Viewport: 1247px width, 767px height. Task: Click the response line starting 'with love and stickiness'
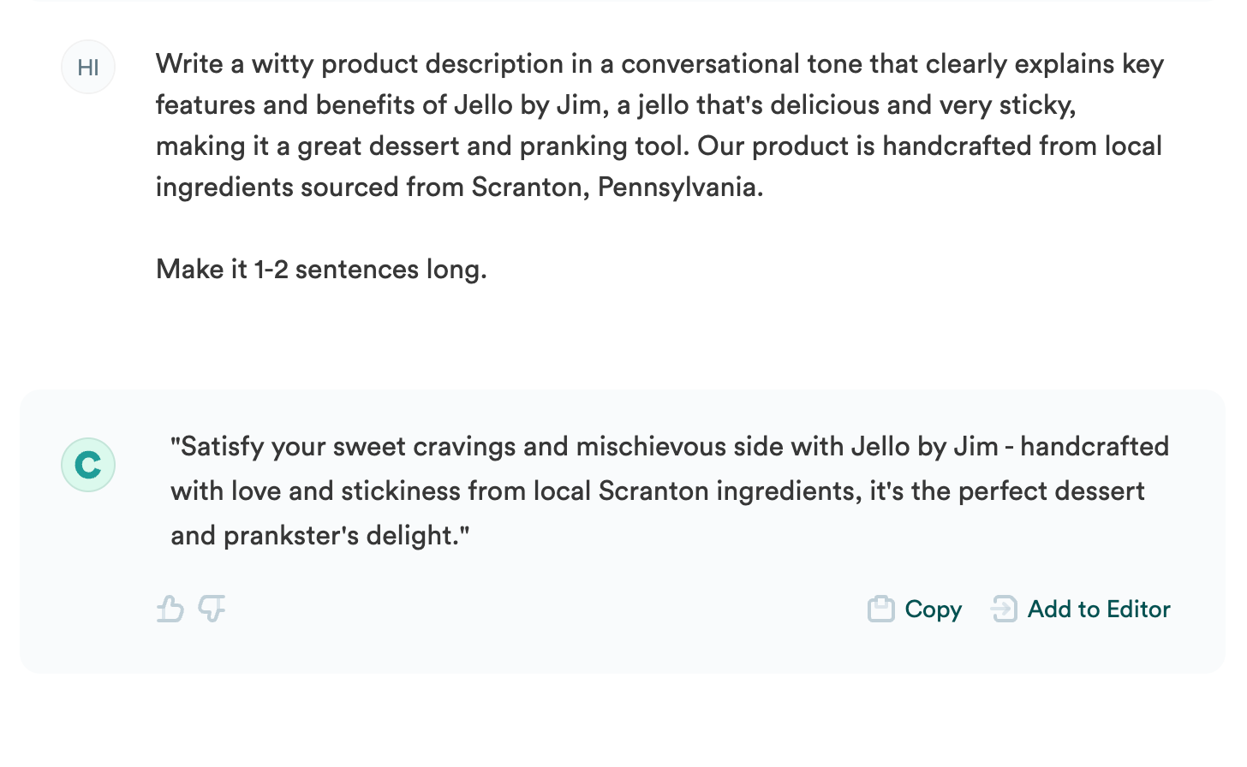coord(658,491)
